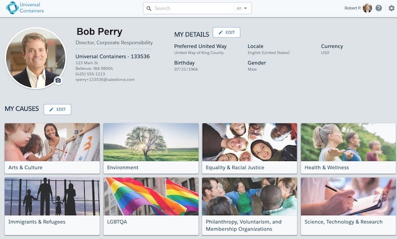Click pencil icon in My Details Edit
397x239 pixels.
221,32
